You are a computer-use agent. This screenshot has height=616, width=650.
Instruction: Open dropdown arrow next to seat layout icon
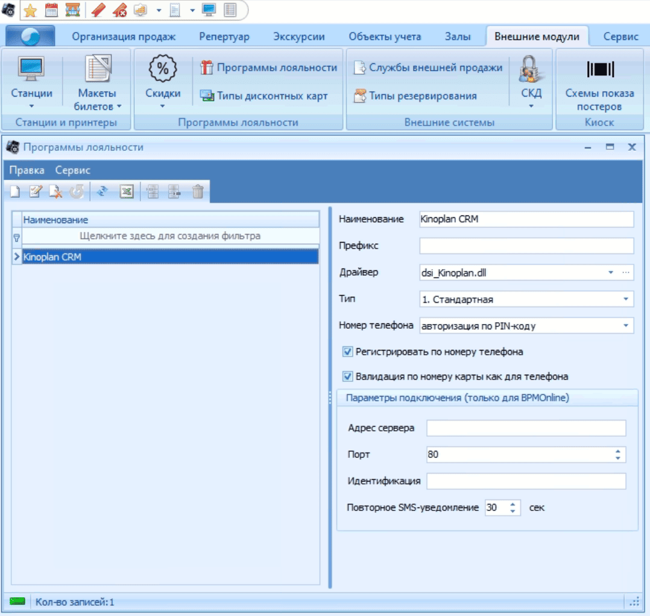click(159, 10)
